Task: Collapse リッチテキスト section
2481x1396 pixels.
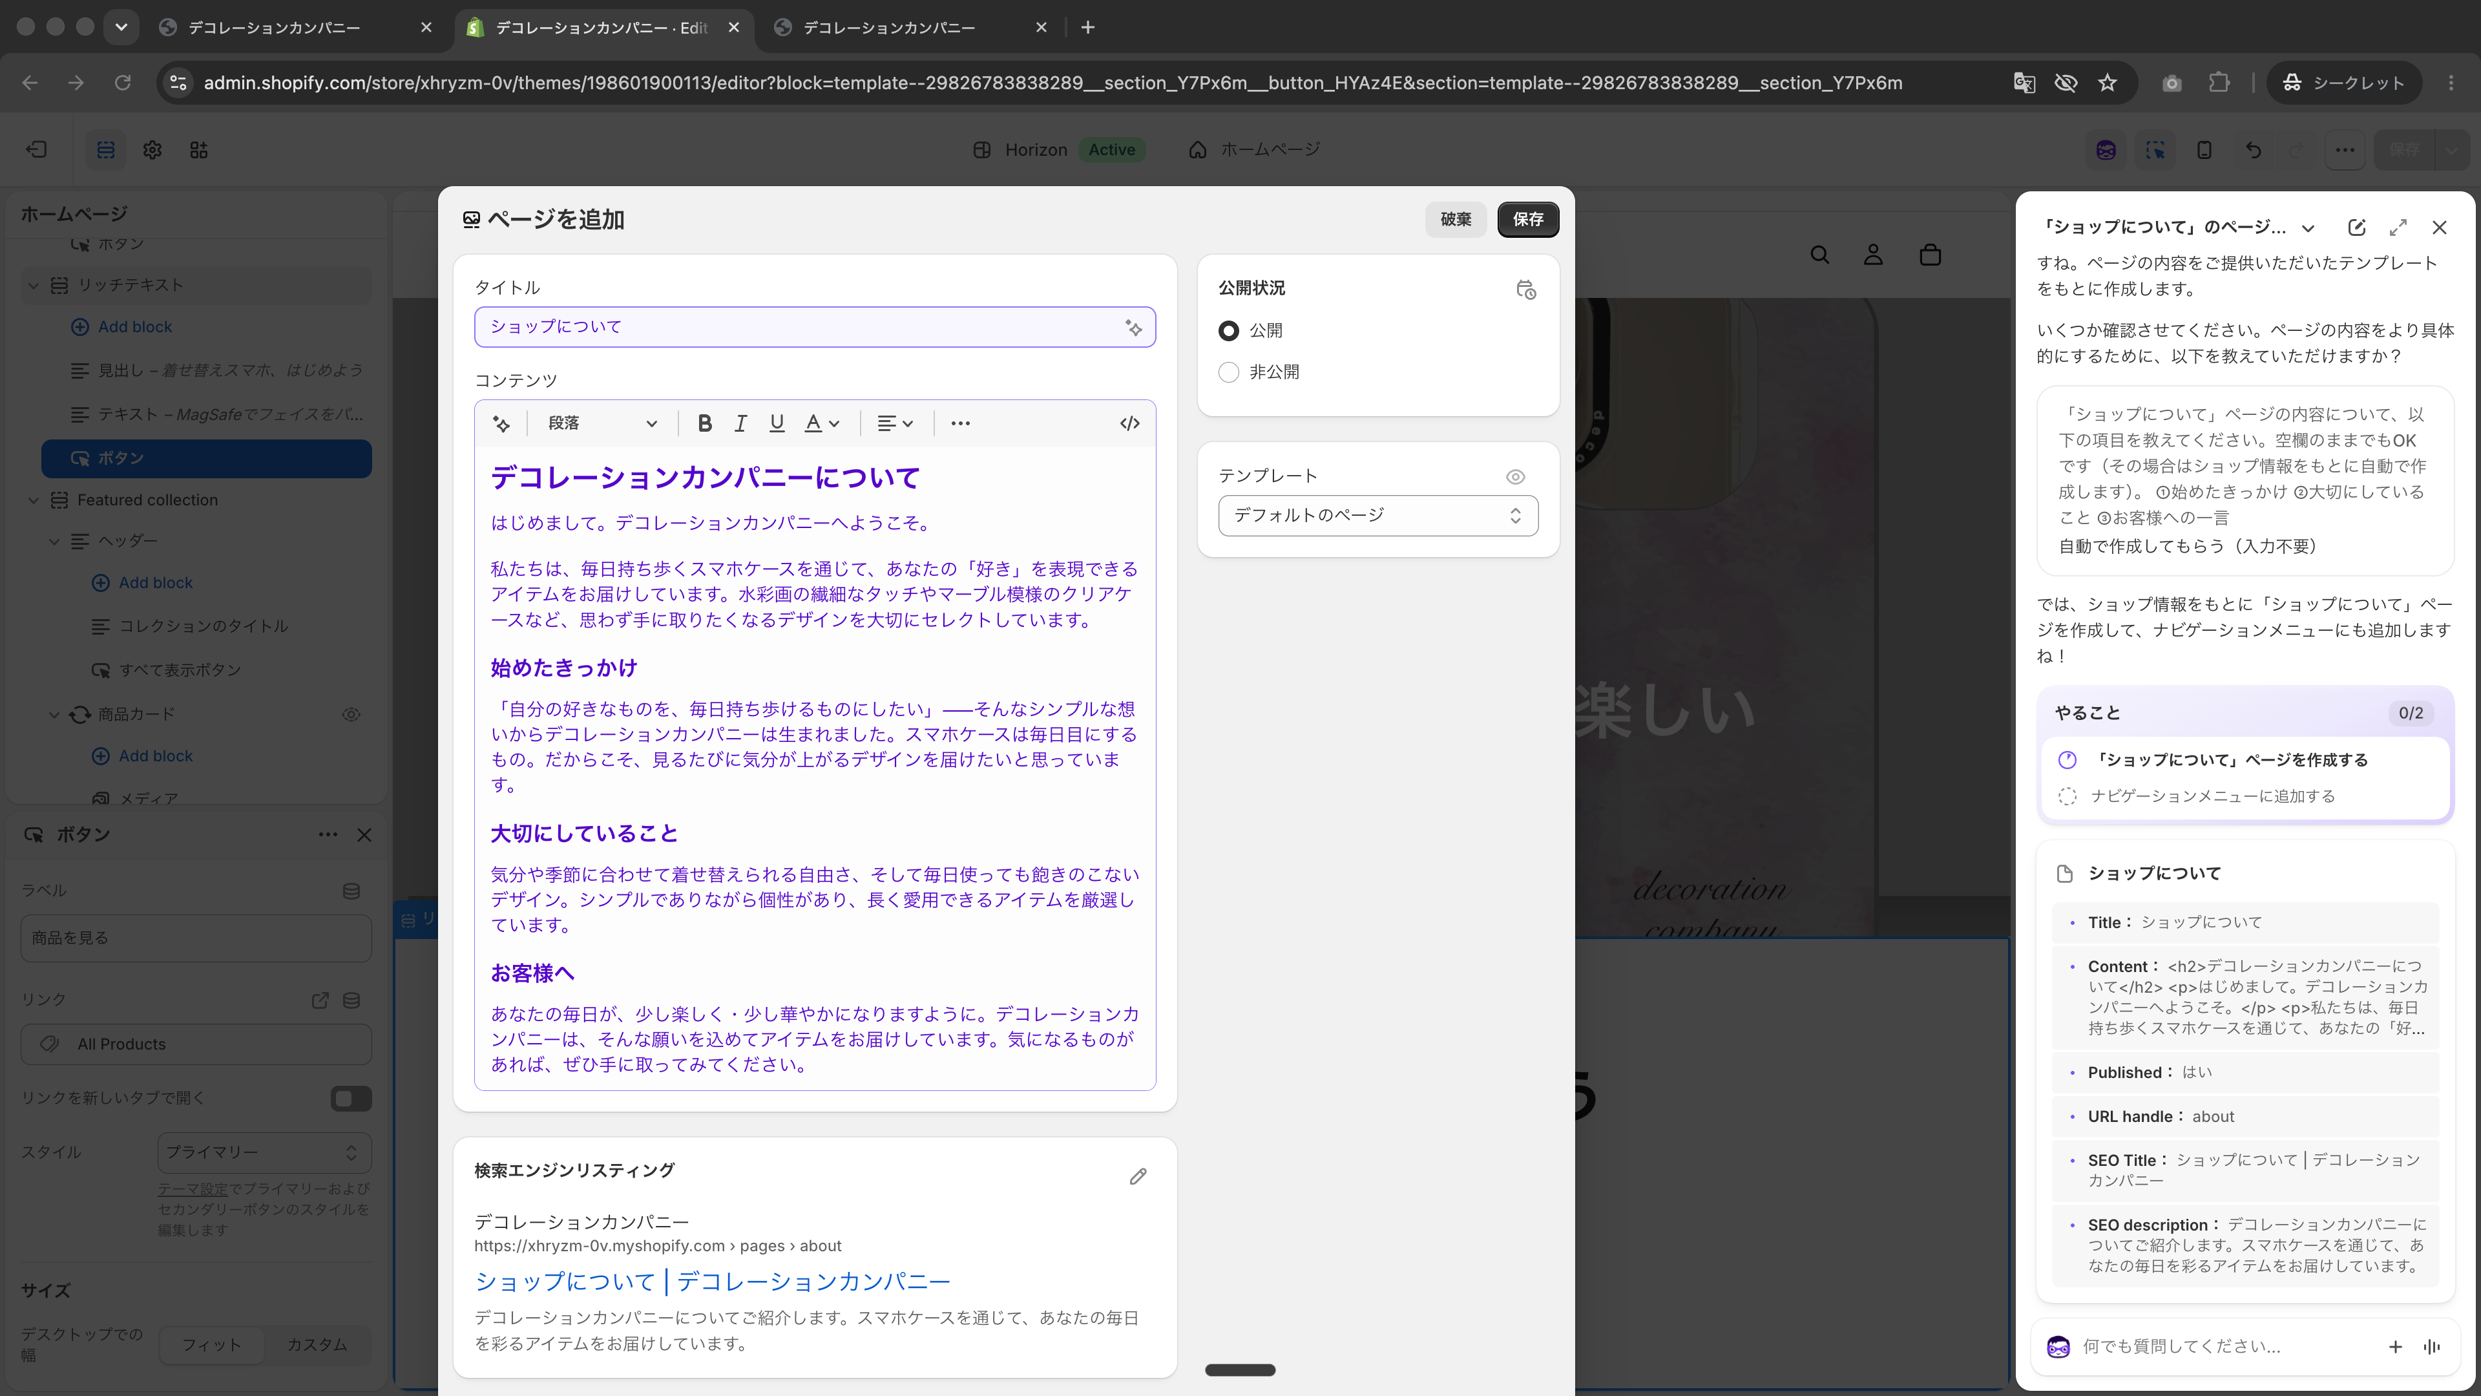Action: click(34, 285)
